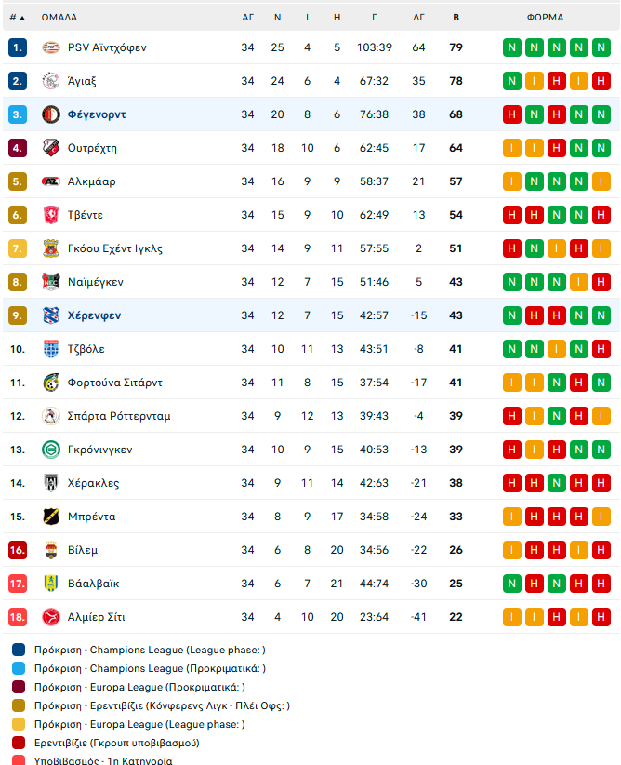621x765 pixels.
Task: Click PSV's first green N form badge
Action: (512, 47)
